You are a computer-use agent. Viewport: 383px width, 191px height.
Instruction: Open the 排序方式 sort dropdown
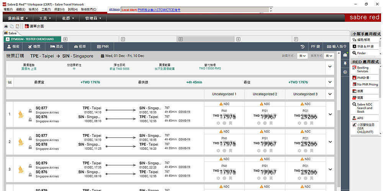click(x=329, y=56)
